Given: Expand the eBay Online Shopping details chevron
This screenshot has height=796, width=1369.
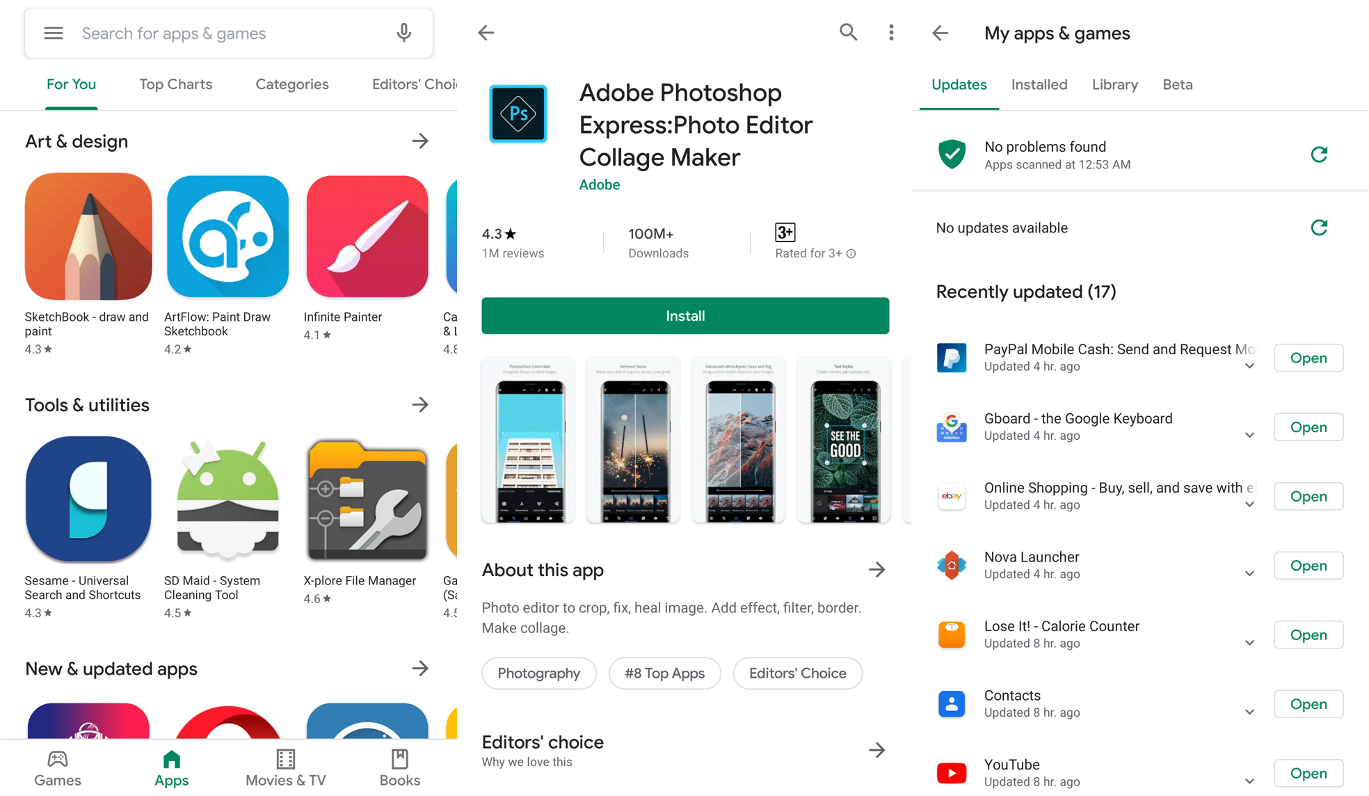Looking at the screenshot, I should coord(1249,504).
